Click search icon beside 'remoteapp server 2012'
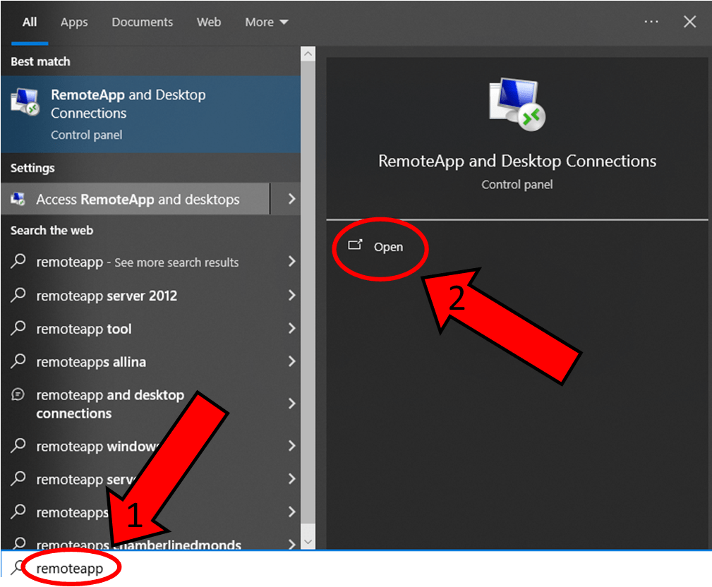Image resolution: width=712 pixels, height=587 pixels. [x=18, y=295]
